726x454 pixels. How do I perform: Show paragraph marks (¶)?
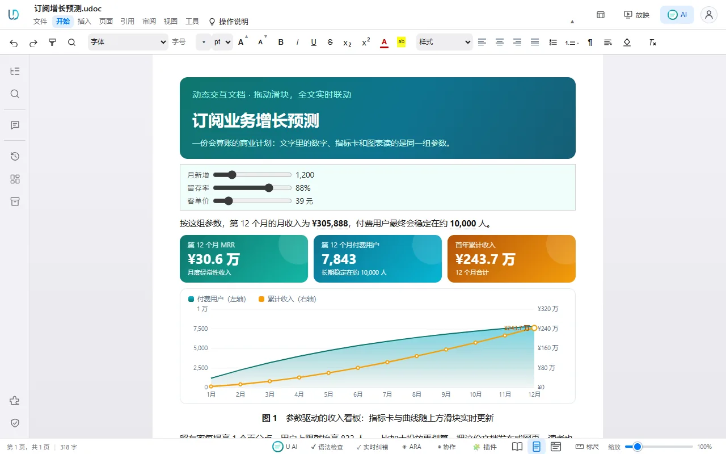click(x=590, y=43)
